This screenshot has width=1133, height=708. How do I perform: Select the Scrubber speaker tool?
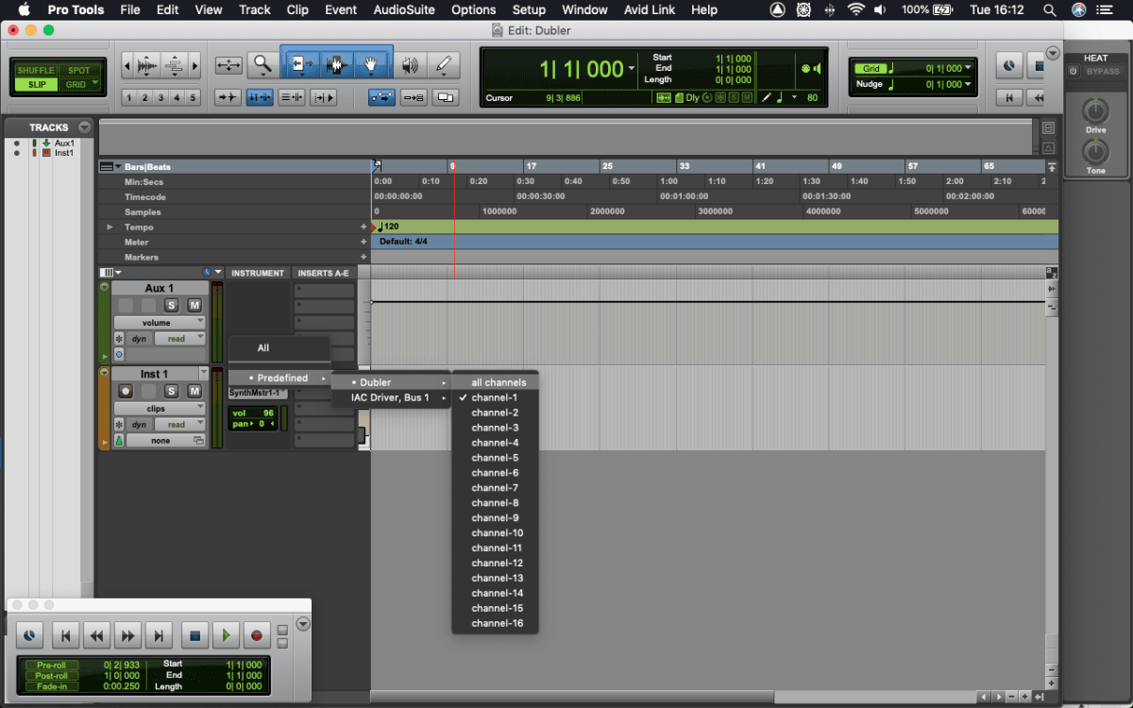tap(410, 65)
